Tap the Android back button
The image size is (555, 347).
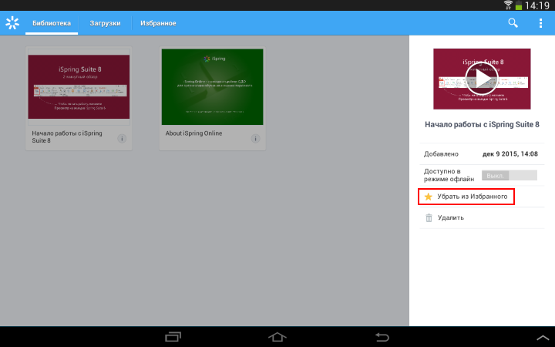(382, 337)
